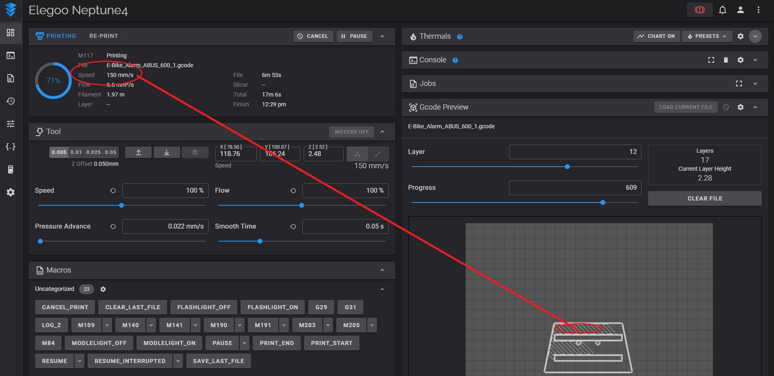Viewport: 774px width, 376px height.
Task: Clear the Console with the trash icon
Action: tap(726, 60)
